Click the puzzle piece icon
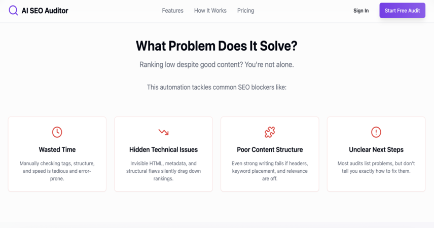434x228 pixels. (270, 132)
